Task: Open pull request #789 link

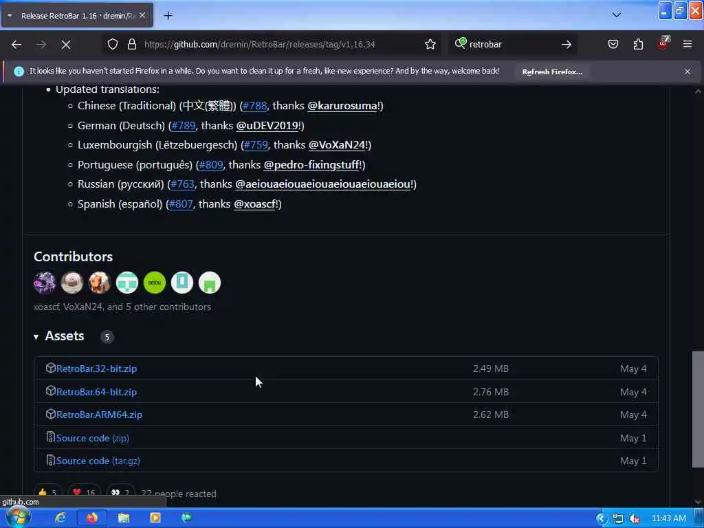Action: click(x=183, y=126)
